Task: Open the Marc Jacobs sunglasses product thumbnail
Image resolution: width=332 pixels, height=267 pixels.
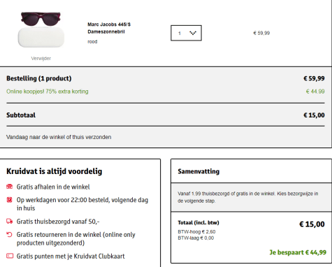Action: point(41,29)
